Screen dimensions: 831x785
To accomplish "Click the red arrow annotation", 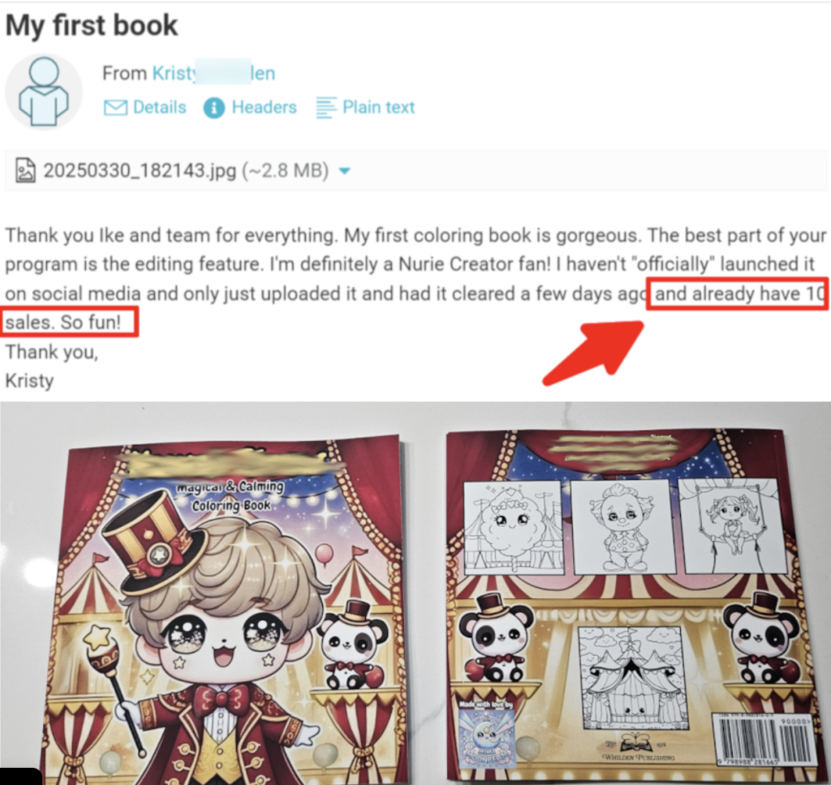I will click(593, 352).
